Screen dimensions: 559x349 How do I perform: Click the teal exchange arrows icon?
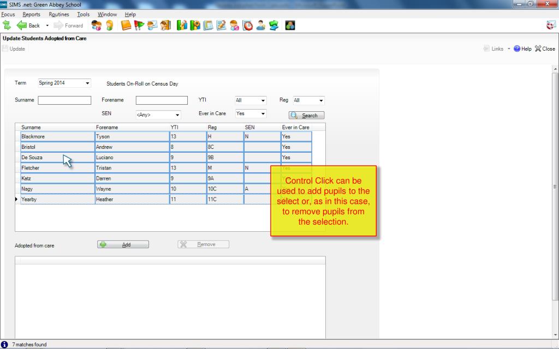pos(274,25)
